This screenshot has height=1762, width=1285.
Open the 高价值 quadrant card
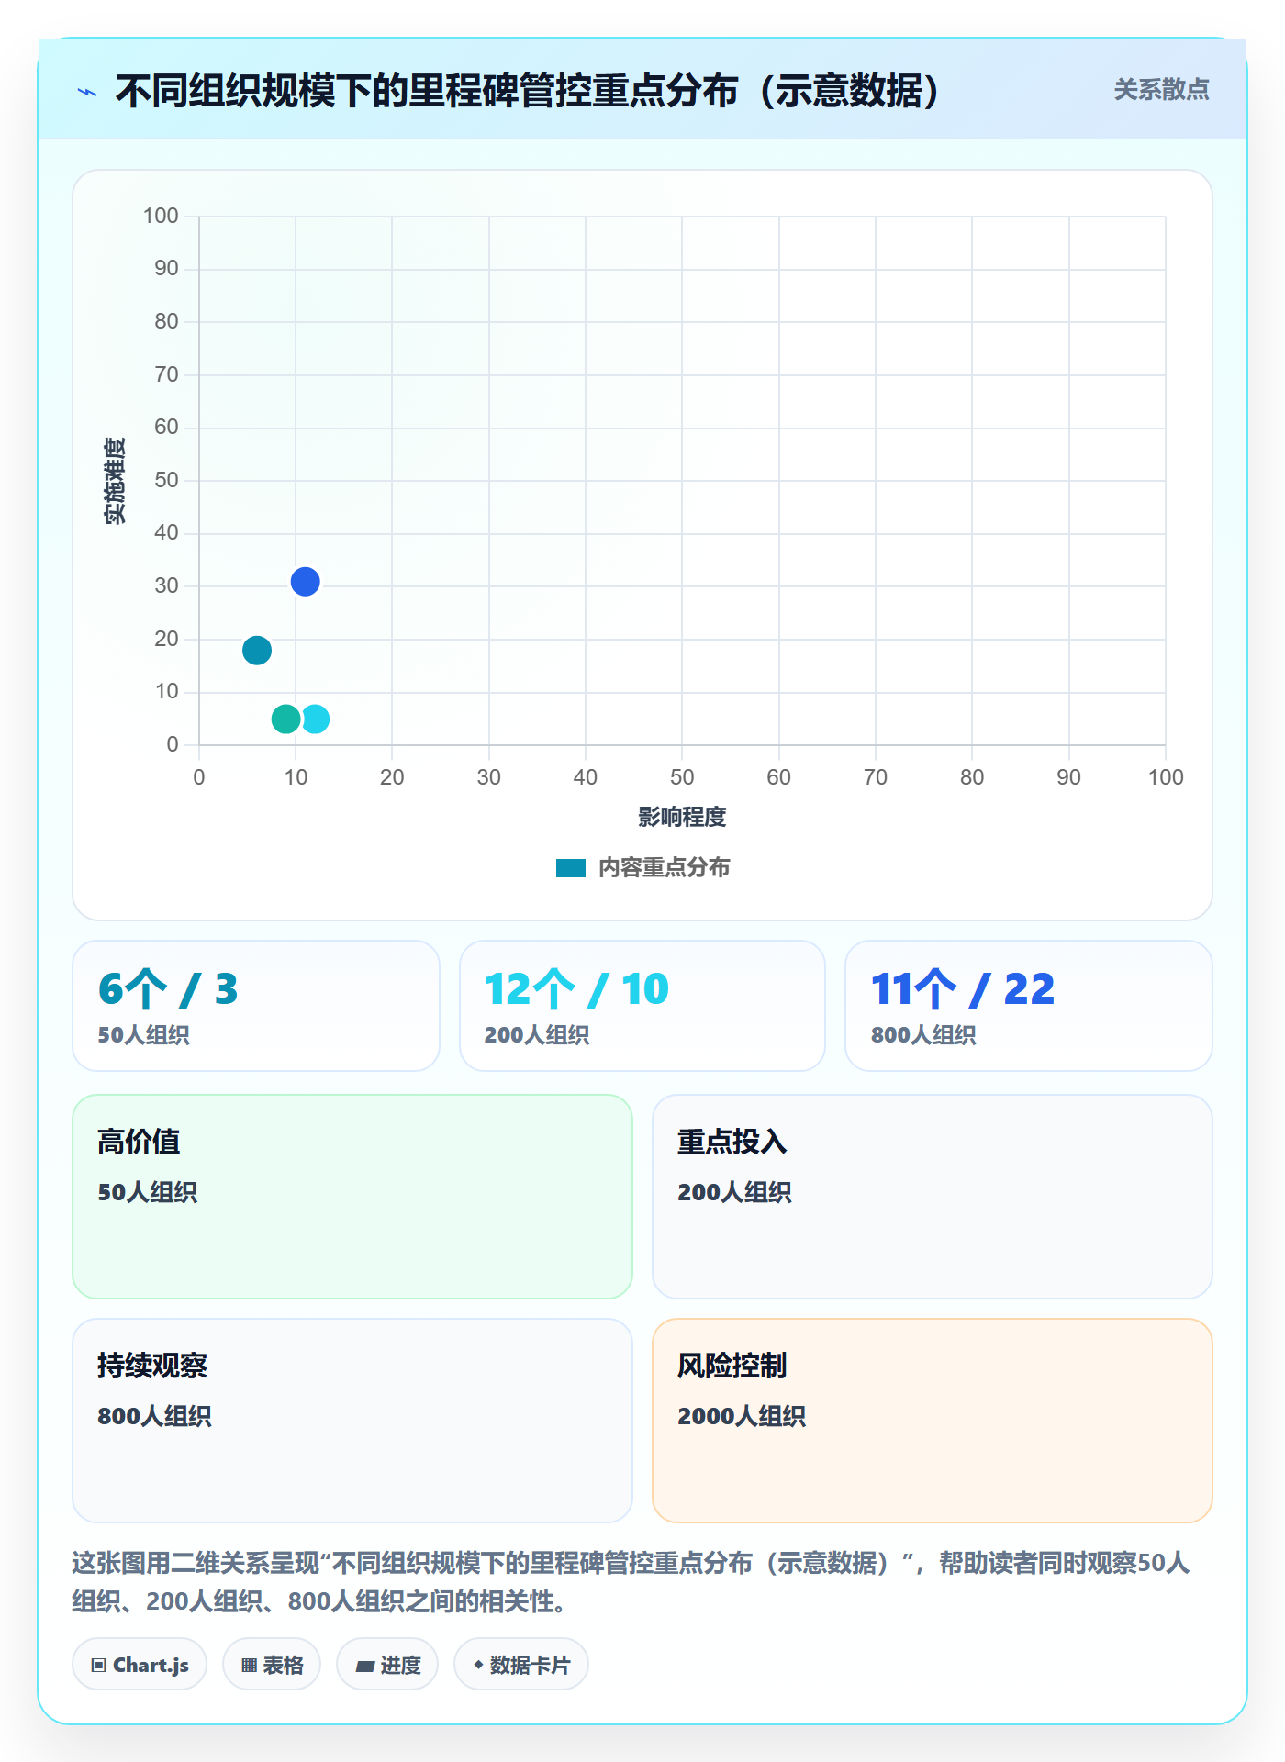(352, 1196)
